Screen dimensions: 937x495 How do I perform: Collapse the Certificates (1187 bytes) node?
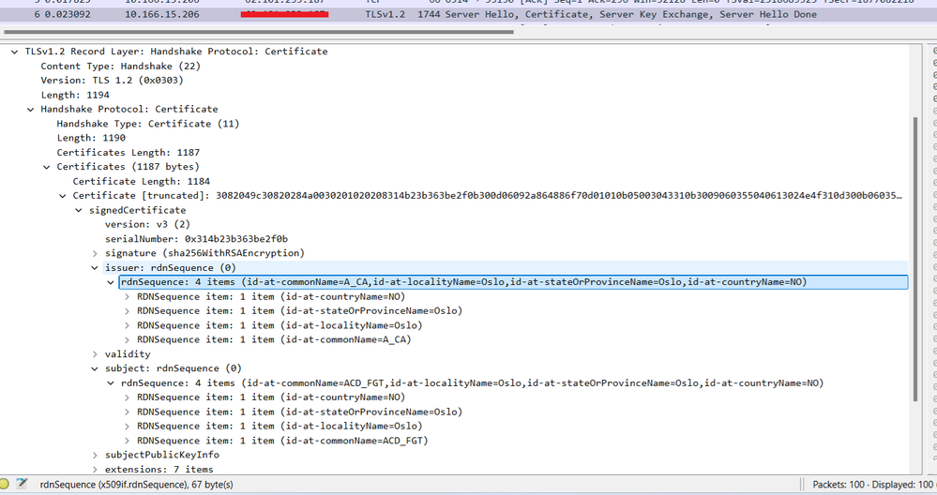[47, 167]
